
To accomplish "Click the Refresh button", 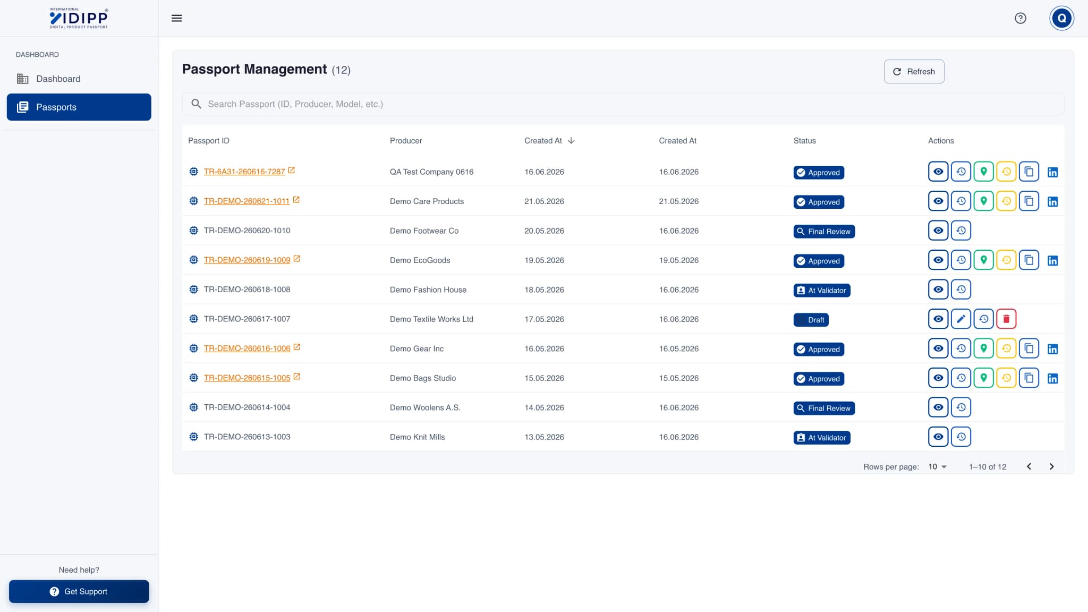I will [x=914, y=72].
